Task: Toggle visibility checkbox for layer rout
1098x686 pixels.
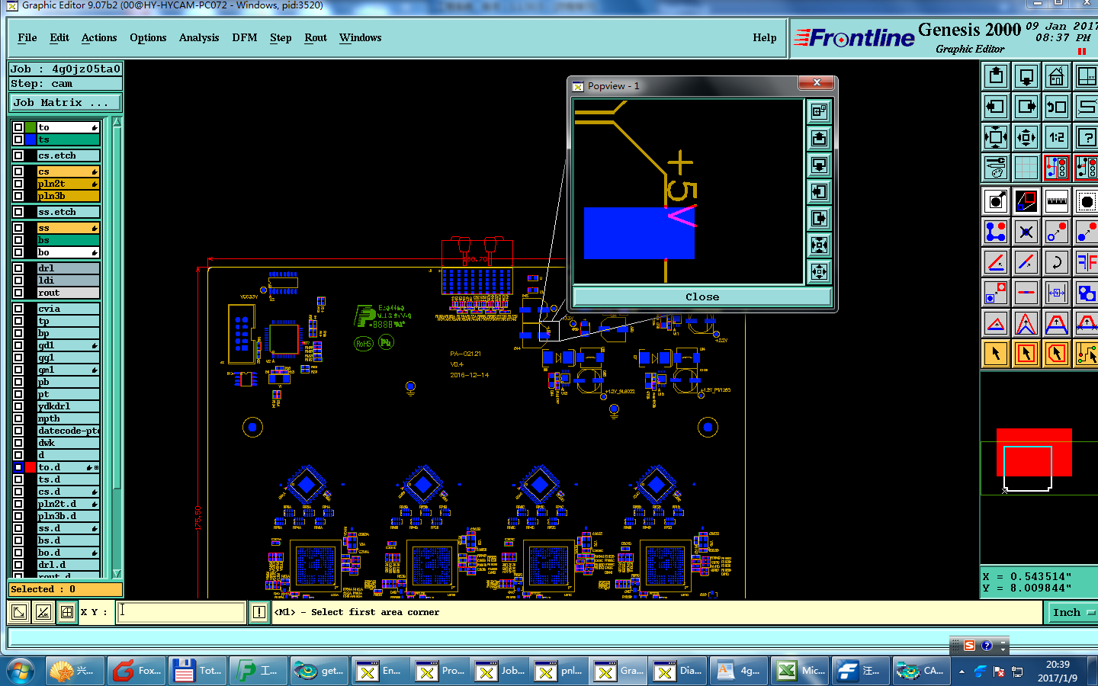Action: click(x=18, y=293)
